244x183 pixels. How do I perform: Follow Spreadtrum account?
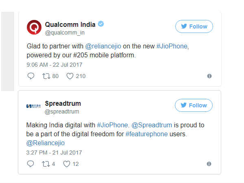click(194, 105)
